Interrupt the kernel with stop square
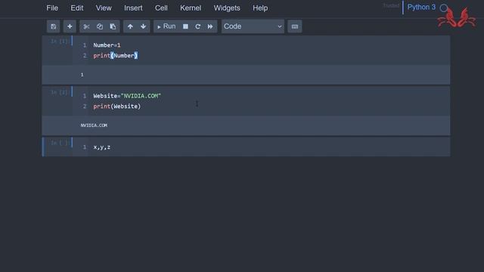The width and height of the screenshot is (484, 272). click(x=185, y=26)
